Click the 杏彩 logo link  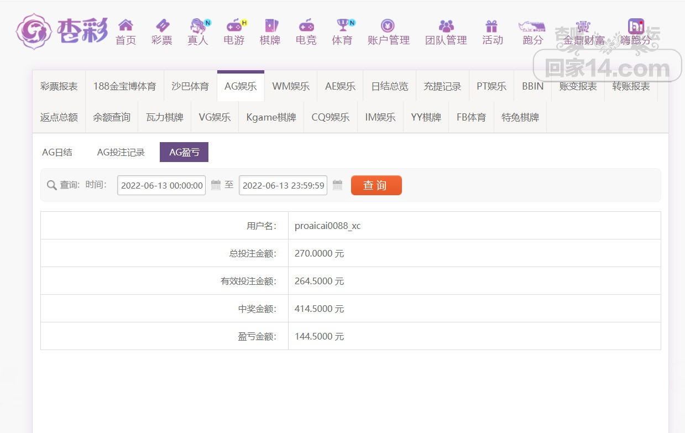(x=62, y=32)
